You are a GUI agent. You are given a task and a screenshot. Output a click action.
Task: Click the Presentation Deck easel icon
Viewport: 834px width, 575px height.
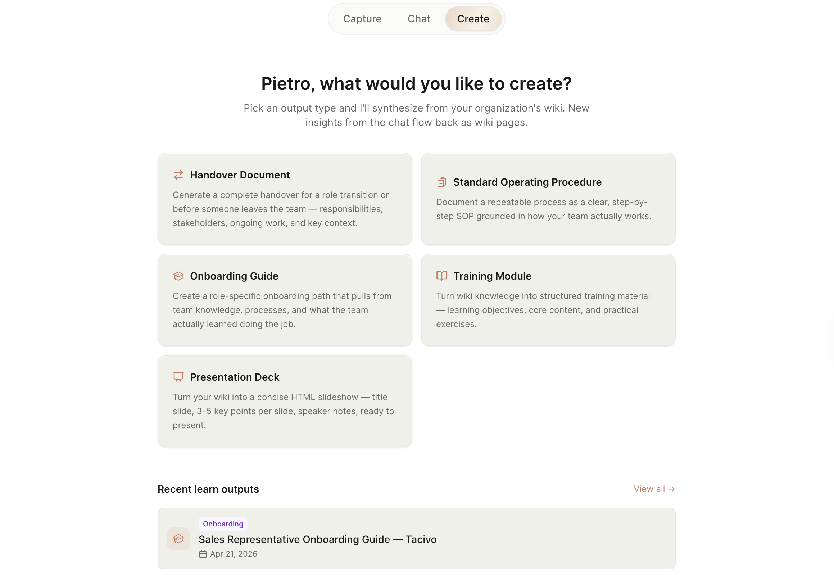[x=178, y=377]
